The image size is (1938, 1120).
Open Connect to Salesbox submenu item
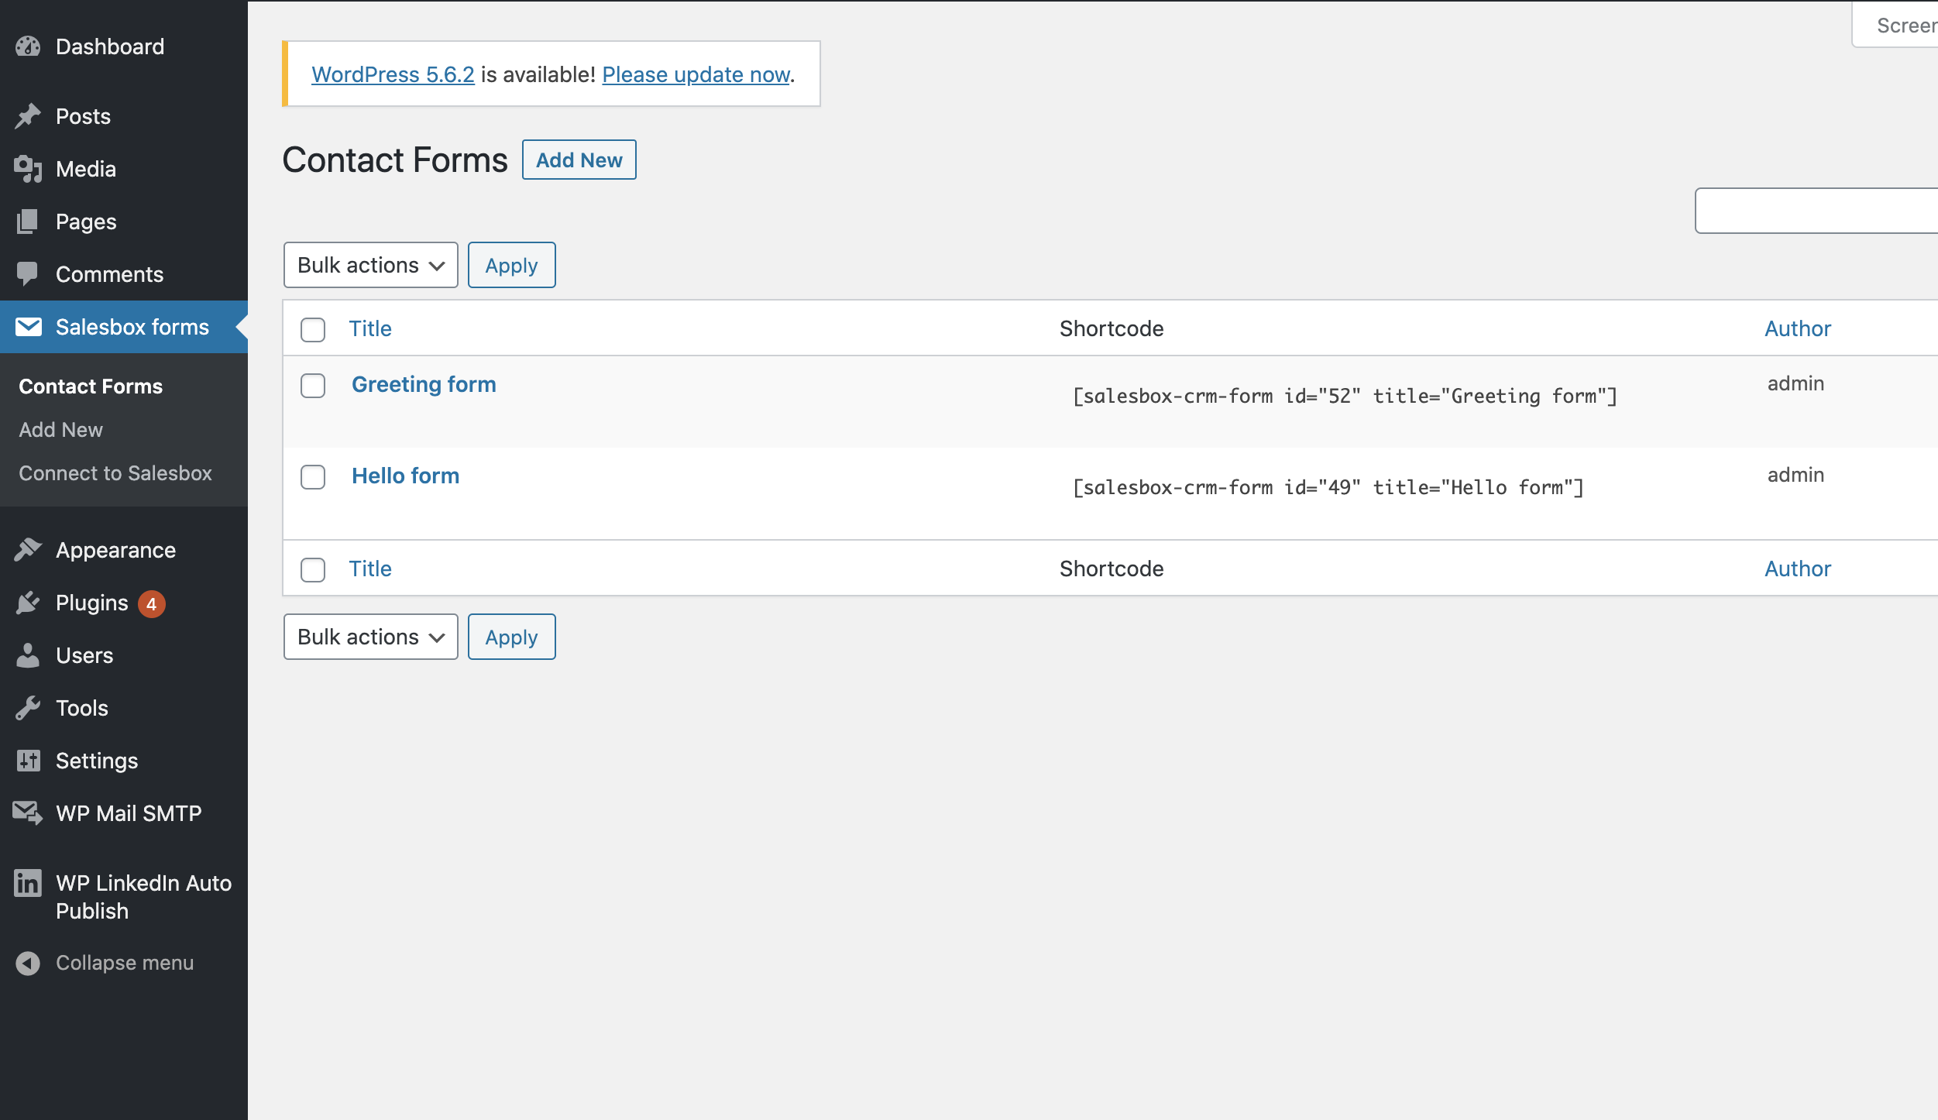pyautogui.click(x=115, y=473)
